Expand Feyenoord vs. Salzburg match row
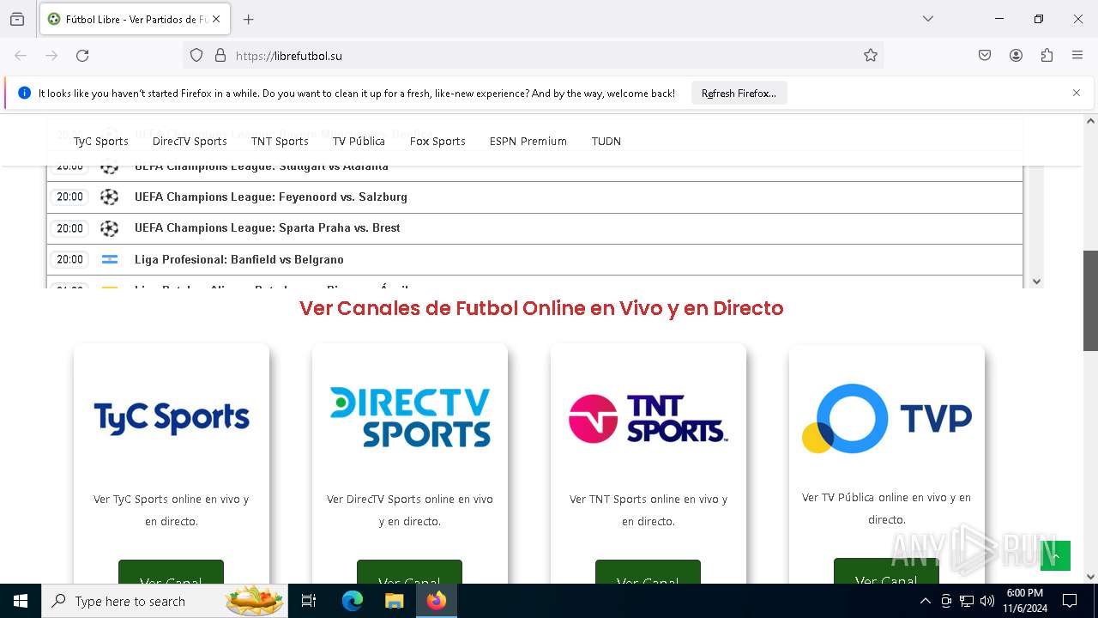Image resolution: width=1098 pixels, height=618 pixels. click(x=534, y=197)
